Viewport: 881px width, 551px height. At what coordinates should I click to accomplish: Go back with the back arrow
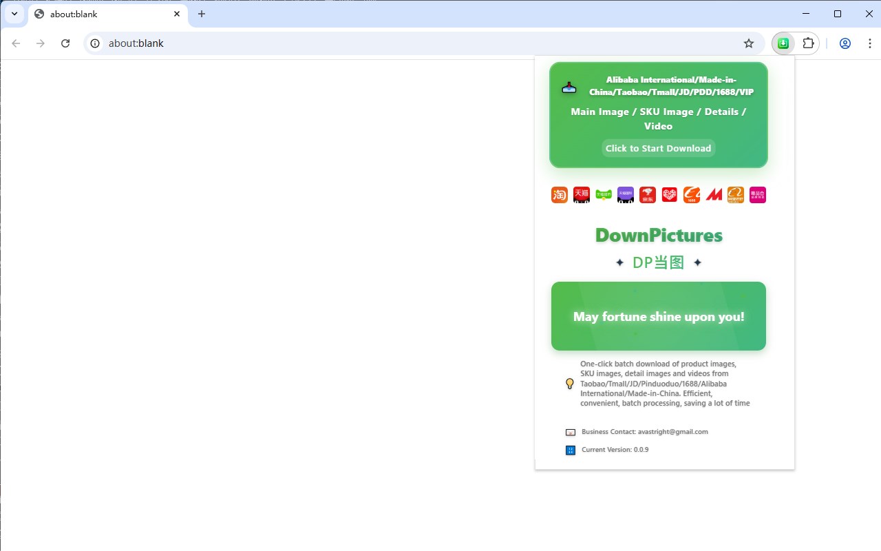(16, 43)
